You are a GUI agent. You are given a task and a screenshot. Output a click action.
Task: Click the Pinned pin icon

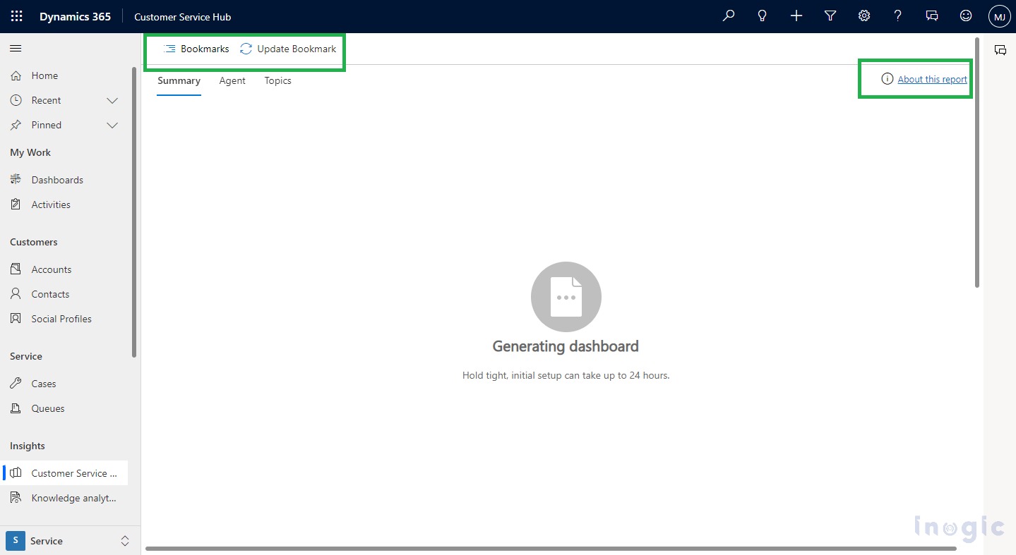tap(16, 125)
